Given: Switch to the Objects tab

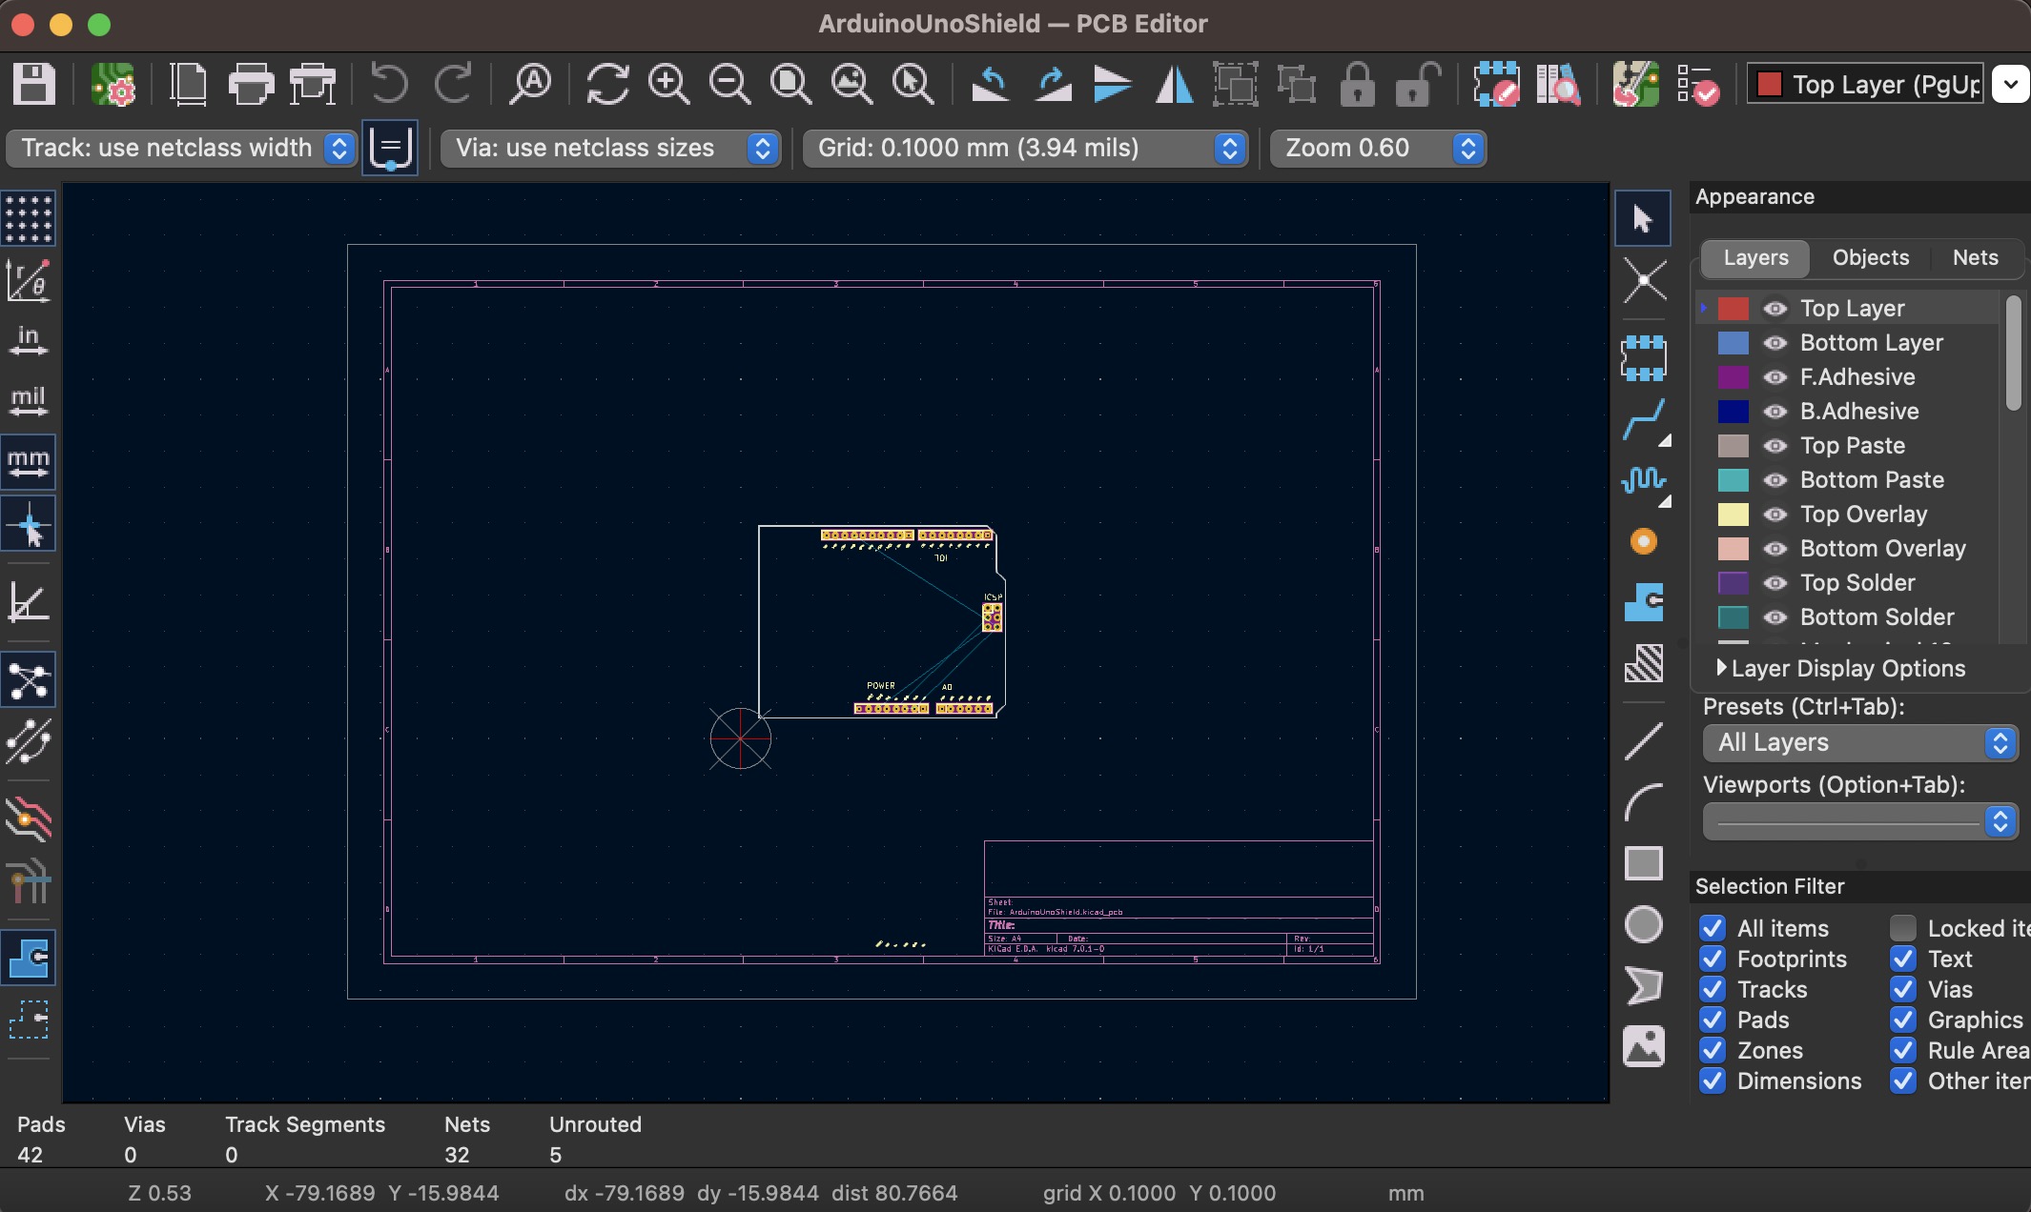Looking at the screenshot, I should click(1871, 257).
